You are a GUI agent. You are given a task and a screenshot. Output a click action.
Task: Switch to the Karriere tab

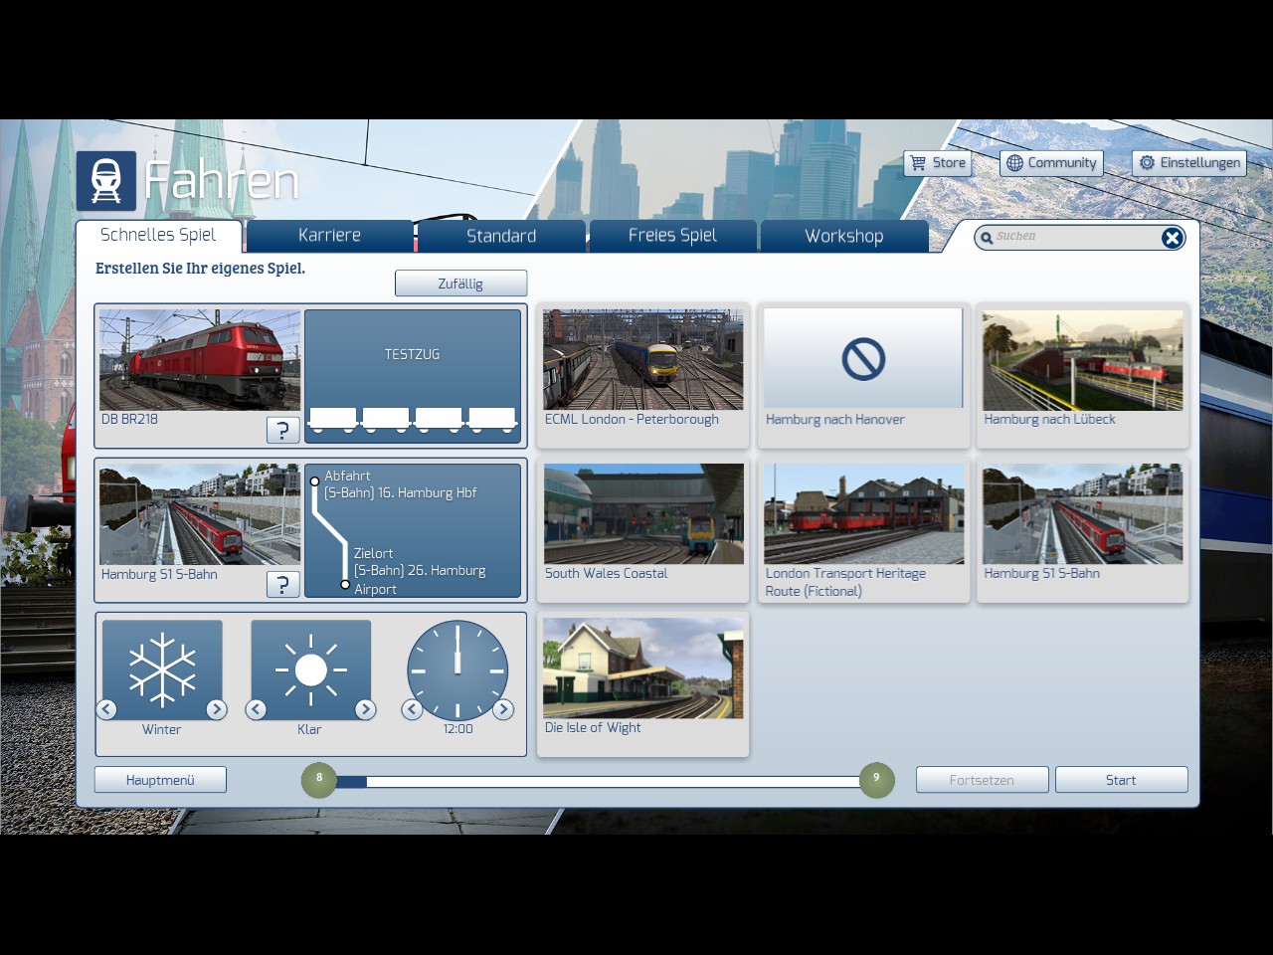coord(329,236)
